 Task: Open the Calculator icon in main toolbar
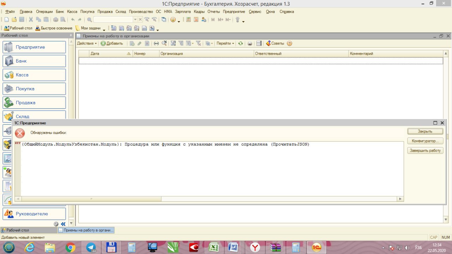pos(189,20)
